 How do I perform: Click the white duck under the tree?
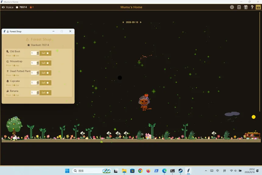[x=15, y=138]
